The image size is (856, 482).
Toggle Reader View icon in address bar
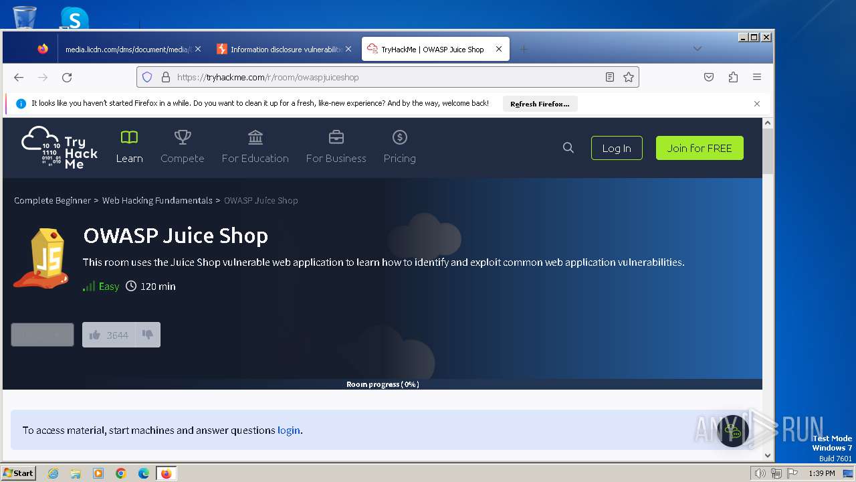pyautogui.click(x=610, y=77)
